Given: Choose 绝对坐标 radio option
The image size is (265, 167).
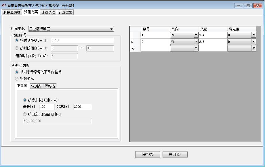Looking at the screenshot, I should coord(17,79).
